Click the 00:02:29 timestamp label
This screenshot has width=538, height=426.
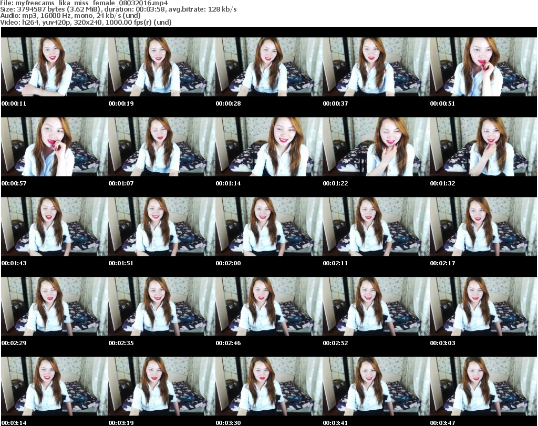pyautogui.click(x=14, y=343)
